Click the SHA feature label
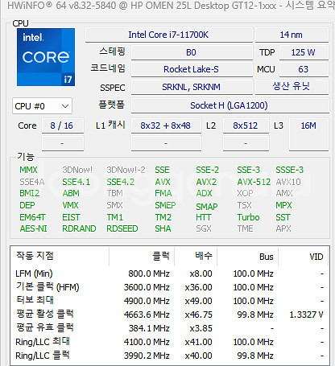Screen dimensions: 335x366 pos(163,228)
